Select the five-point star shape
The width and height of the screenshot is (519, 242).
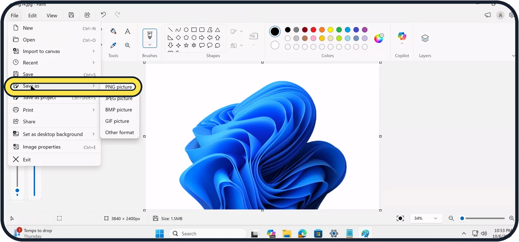click(186, 45)
